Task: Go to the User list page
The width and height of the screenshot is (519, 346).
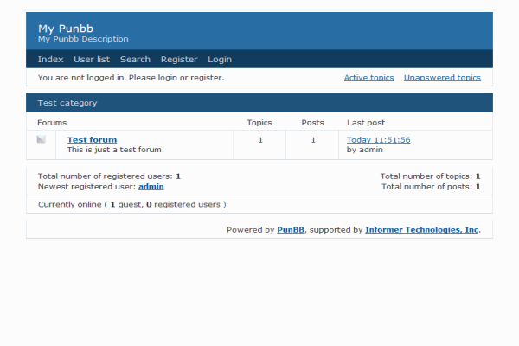Action: click(x=92, y=60)
